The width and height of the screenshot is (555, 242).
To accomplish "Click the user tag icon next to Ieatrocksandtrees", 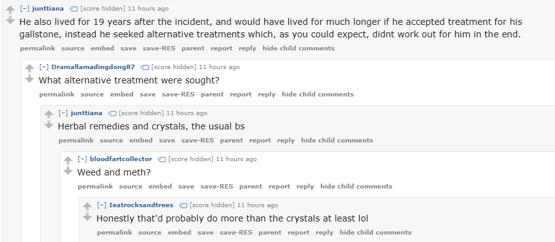I will (183, 205).
